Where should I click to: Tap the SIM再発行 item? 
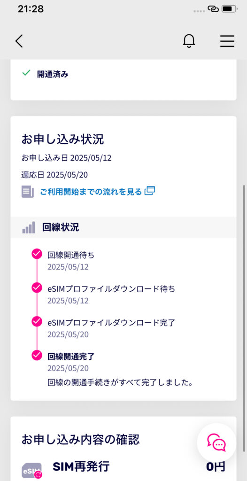coord(81,466)
